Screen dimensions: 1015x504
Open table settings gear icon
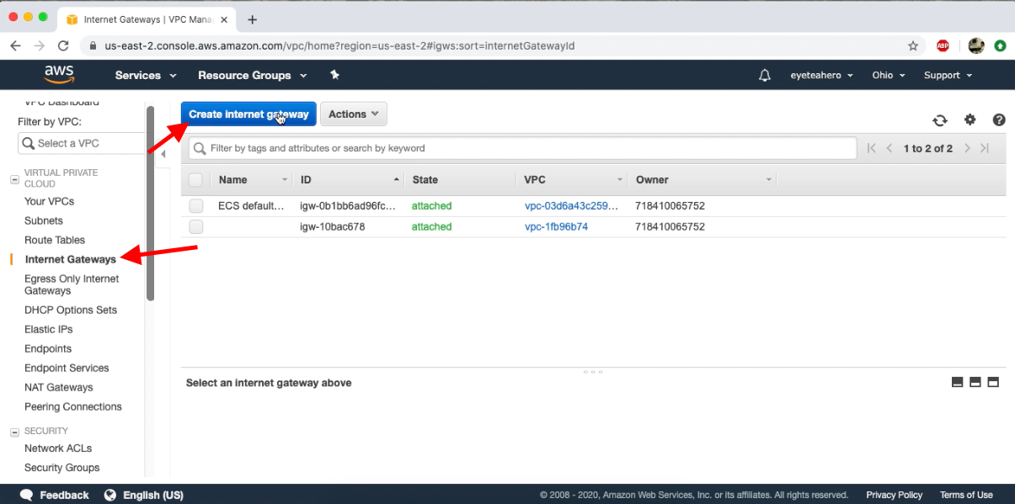pyautogui.click(x=970, y=119)
